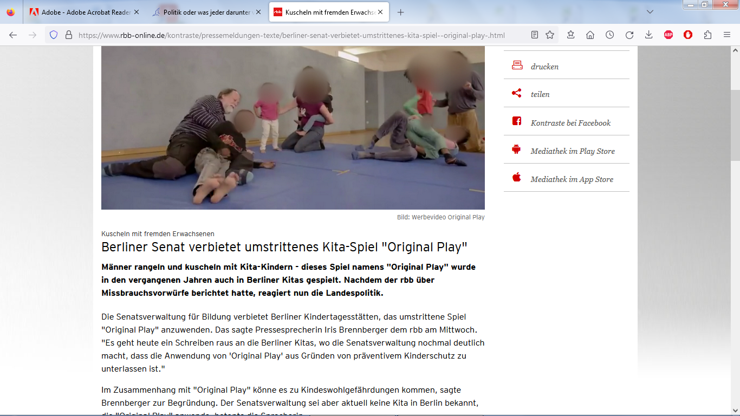Open the downloads panel
The width and height of the screenshot is (740, 416).
tap(649, 35)
